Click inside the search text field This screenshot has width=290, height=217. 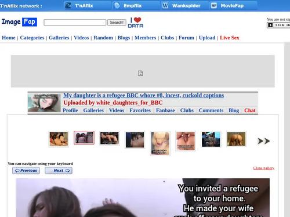[x=75, y=23]
